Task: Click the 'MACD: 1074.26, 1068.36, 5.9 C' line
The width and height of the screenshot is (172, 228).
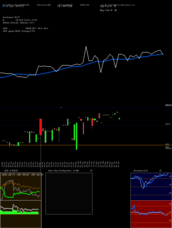Action: [x=19, y=23]
